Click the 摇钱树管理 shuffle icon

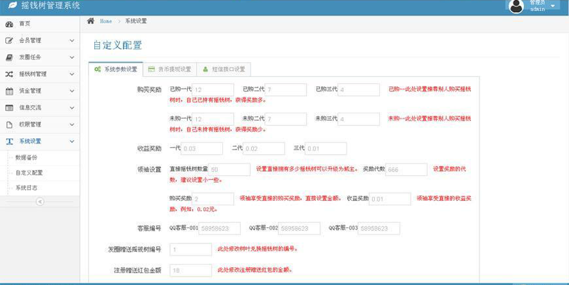click(x=10, y=74)
